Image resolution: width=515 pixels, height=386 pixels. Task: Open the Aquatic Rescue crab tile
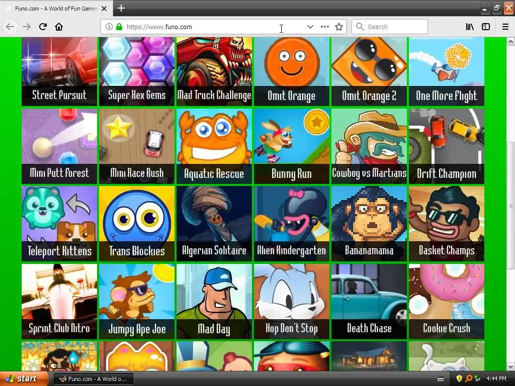(x=214, y=146)
